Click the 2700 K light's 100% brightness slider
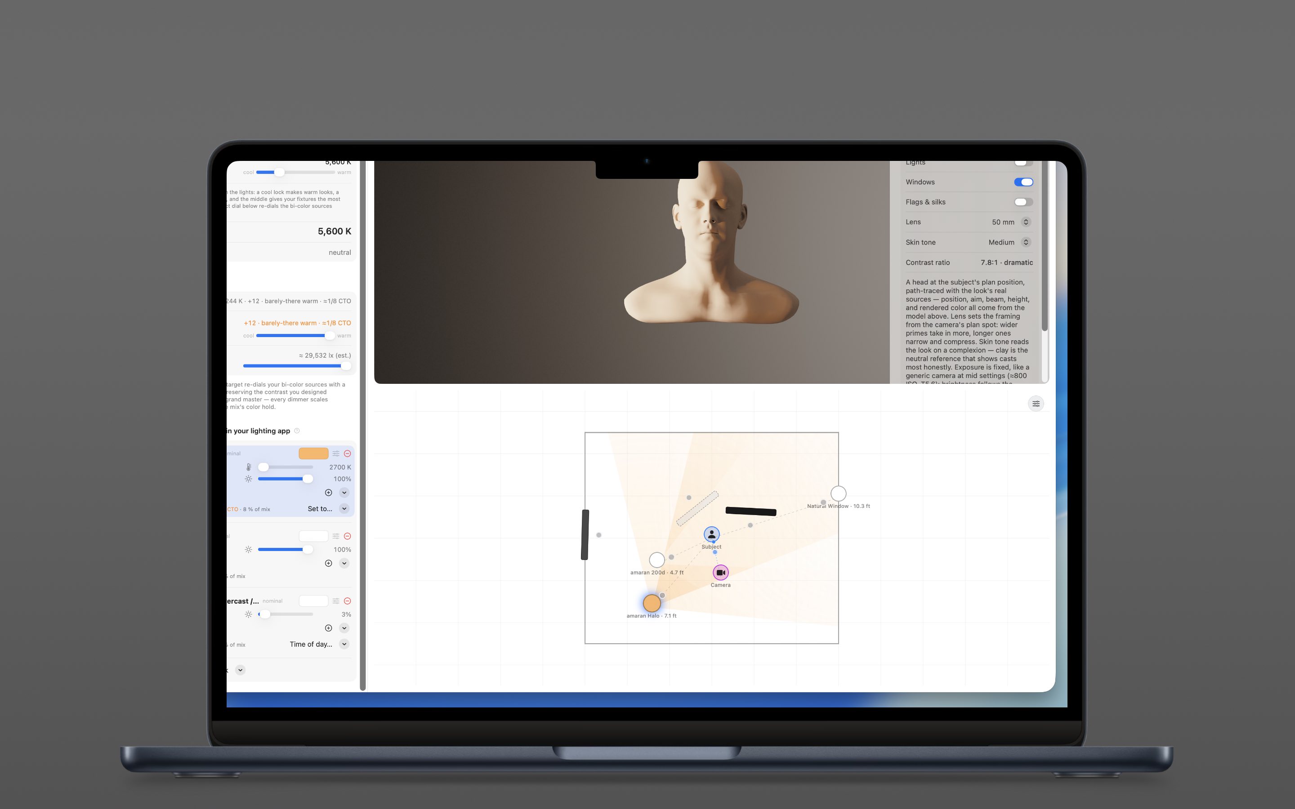Screen dimensions: 1295x809 (285, 479)
